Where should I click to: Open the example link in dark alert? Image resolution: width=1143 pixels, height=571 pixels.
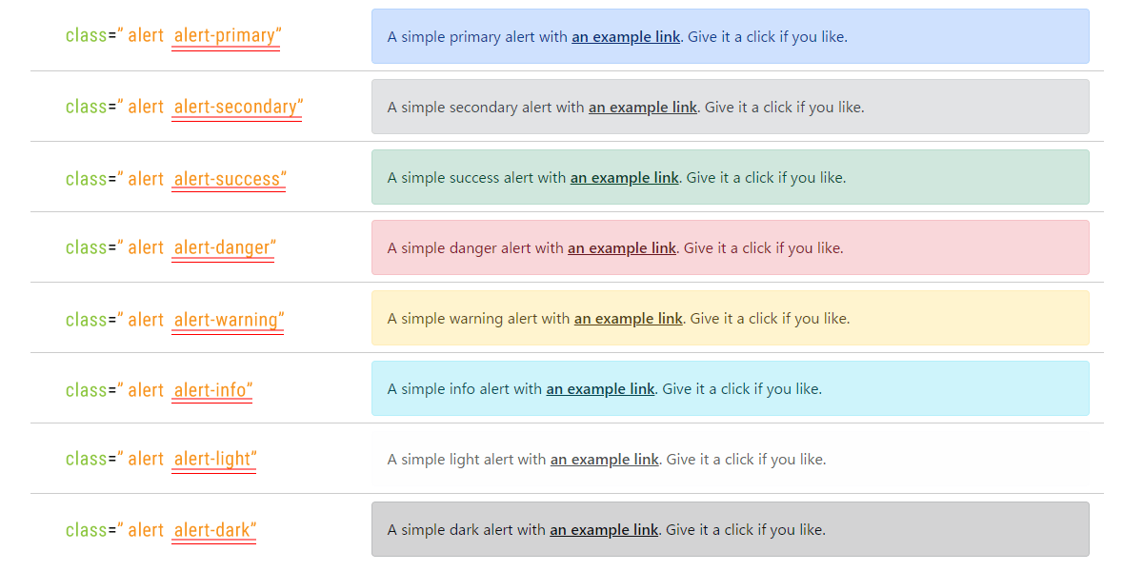click(x=604, y=530)
